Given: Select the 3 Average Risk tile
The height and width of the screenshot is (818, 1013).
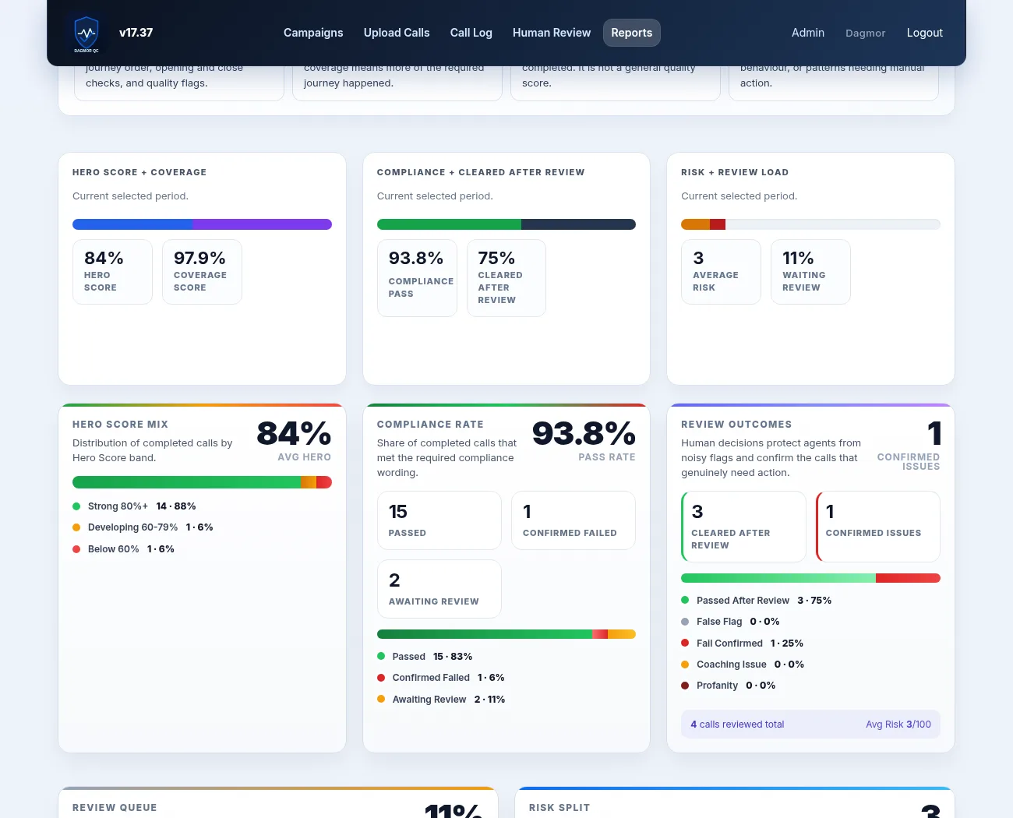Looking at the screenshot, I should pyautogui.click(x=721, y=272).
